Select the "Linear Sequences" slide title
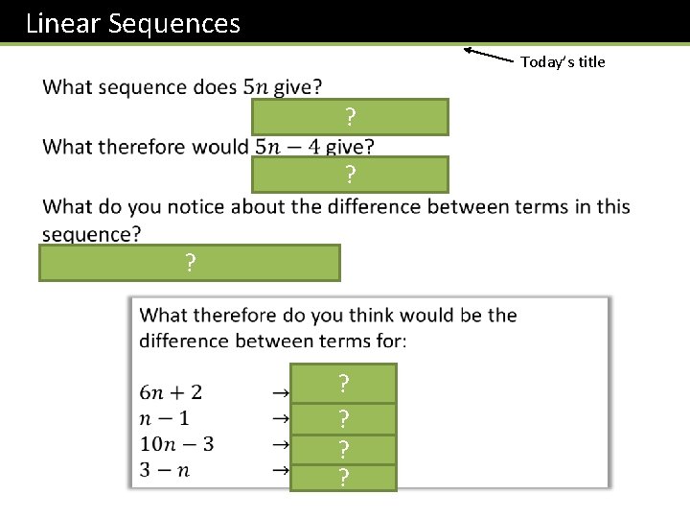 pyautogui.click(x=133, y=22)
